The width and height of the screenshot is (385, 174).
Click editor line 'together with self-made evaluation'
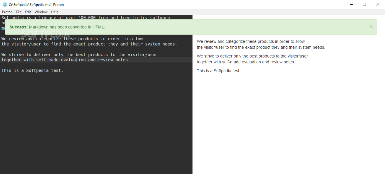66,60
